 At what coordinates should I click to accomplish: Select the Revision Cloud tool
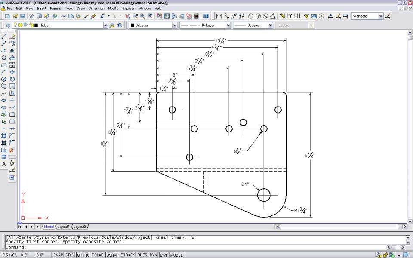coord(4,86)
